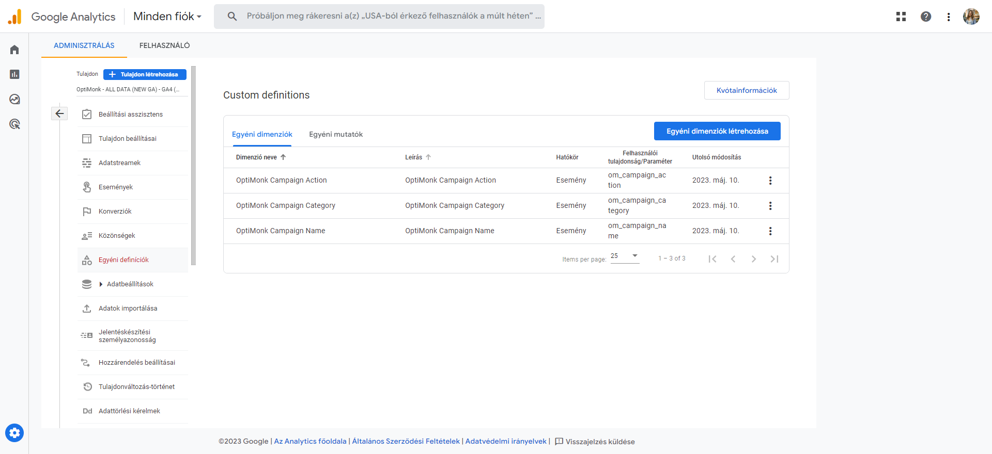Viewport: 992px width, 454px height.
Task: Open the Minden fiók account dropdown
Action: [167, 17]
